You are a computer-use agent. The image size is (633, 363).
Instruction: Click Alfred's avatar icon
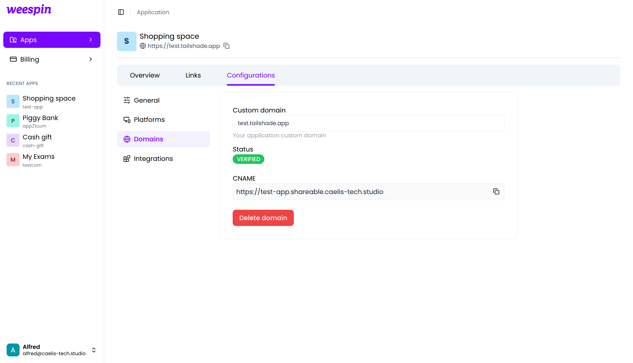tap(13, 350)
